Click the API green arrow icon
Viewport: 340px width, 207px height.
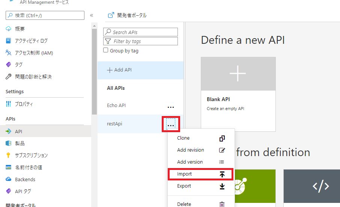coord(8,131)
